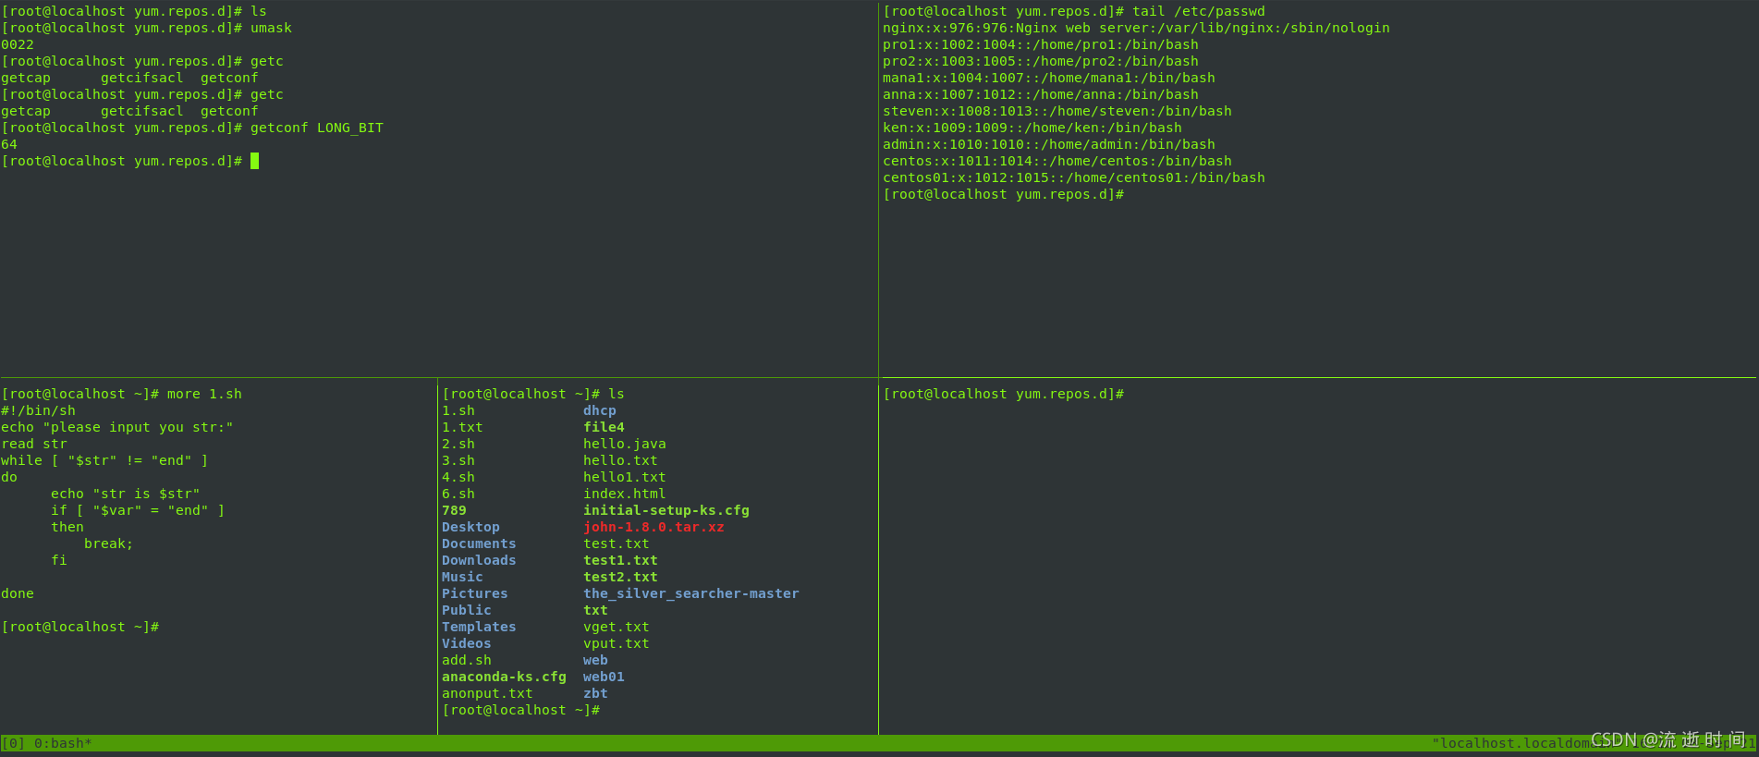Focus the empty bottom-right pane prompt
Screen dimensions: 1759x757
pos(1004,394)
